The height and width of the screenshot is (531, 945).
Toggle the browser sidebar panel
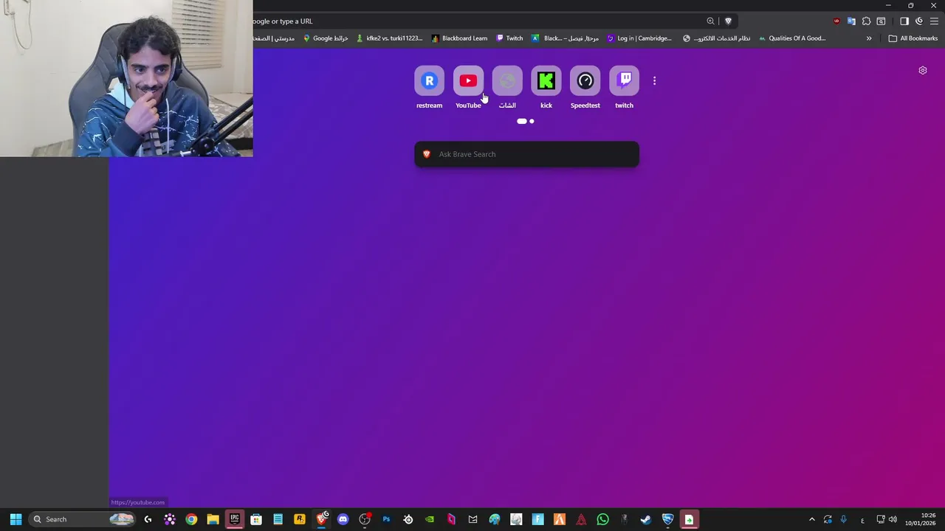(x=904, y=21)
